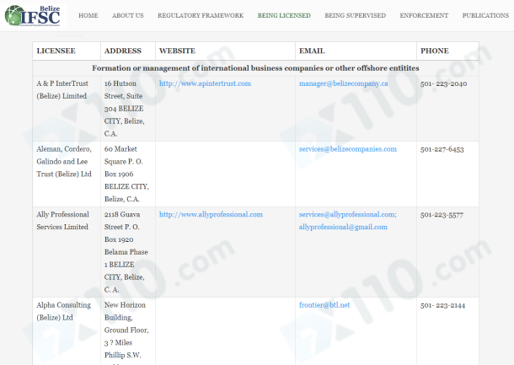This screenshot has height=365, width=514.
Task: Select phone number 501-223-5577
Action: pos(442,215)
